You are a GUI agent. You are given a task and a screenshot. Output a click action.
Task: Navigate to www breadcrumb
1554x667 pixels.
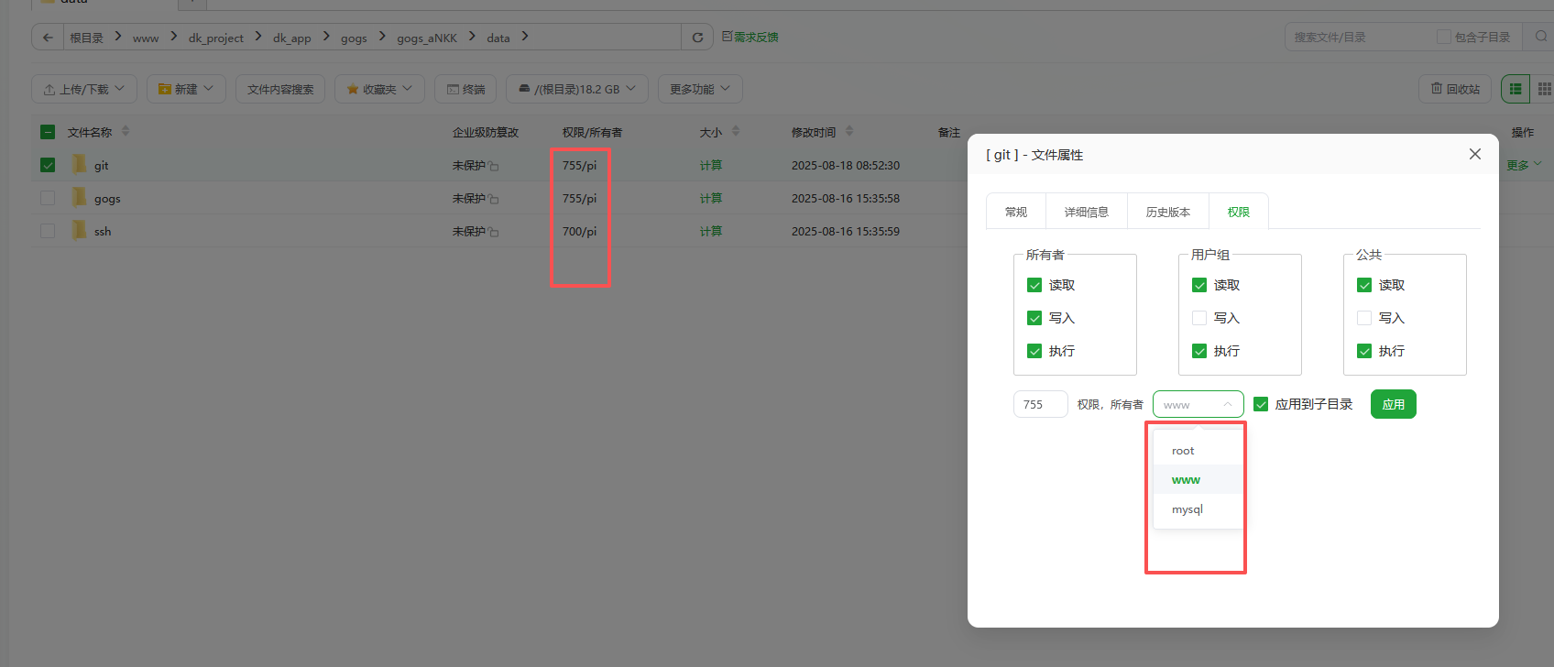coord(146,38)
